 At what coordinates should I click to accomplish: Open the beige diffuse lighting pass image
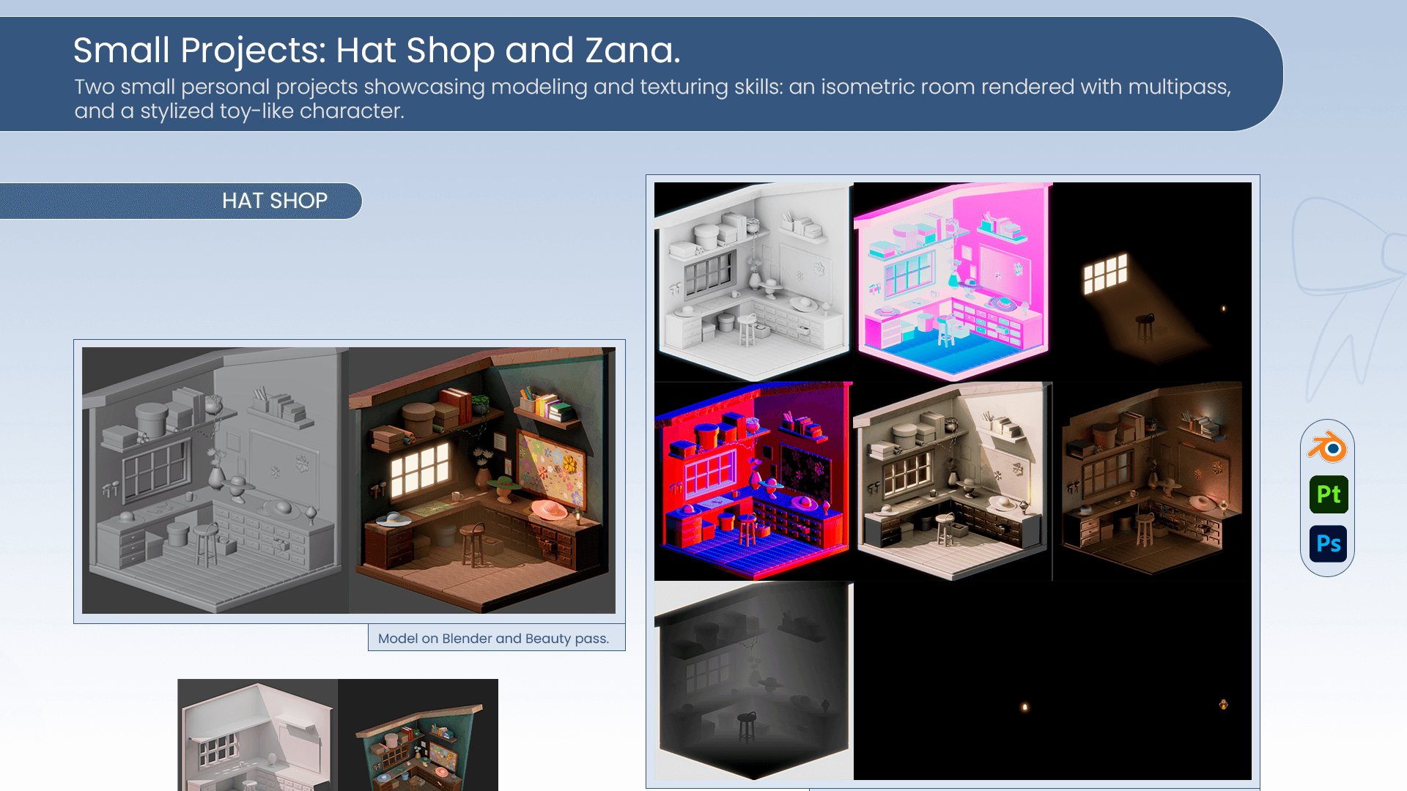click(x=953, y=481)
